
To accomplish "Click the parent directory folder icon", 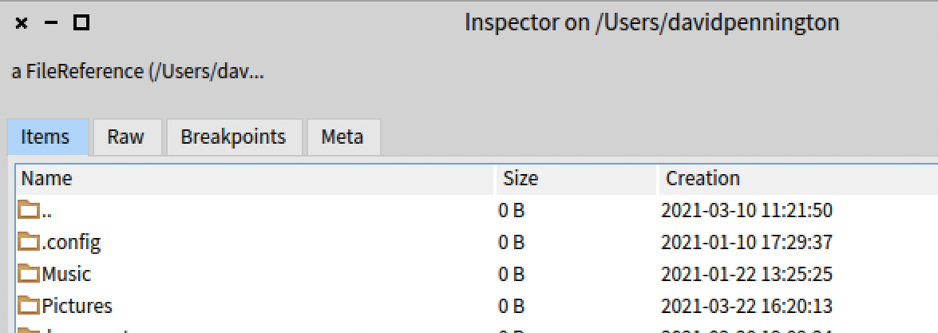I will 30,211.
